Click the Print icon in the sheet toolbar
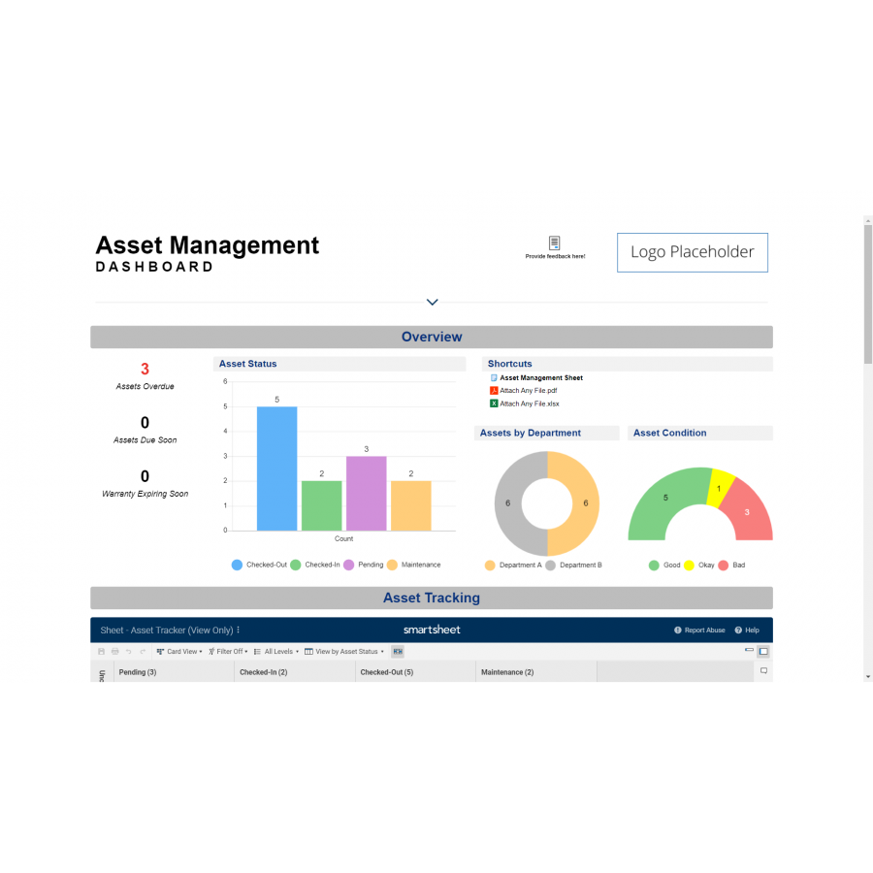This screenshot has width=873, height=873. coord(114,651)
